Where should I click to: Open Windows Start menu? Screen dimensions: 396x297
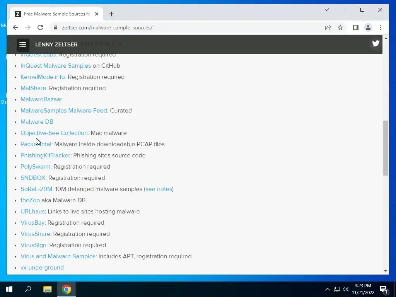[9, 289]
